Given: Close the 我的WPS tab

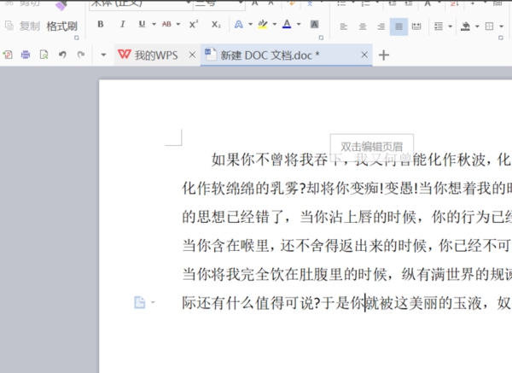Looking at the screenshot, I should click(x=192, y=55).
